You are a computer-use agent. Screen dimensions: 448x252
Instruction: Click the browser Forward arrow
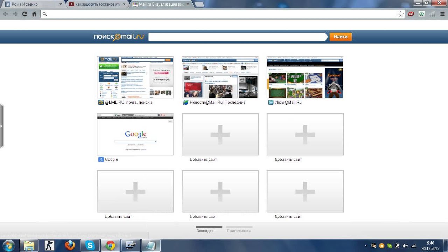(x=15, y=14)
